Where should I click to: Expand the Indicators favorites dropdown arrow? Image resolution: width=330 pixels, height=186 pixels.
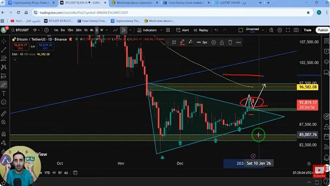[161, 30]
